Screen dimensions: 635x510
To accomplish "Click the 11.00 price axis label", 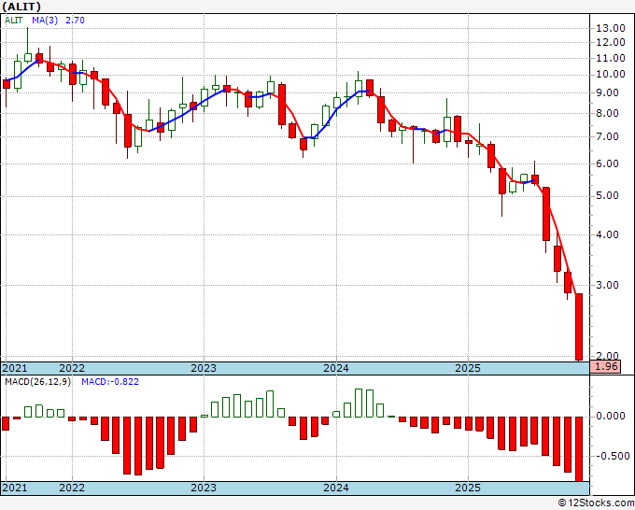I will 611,58.
